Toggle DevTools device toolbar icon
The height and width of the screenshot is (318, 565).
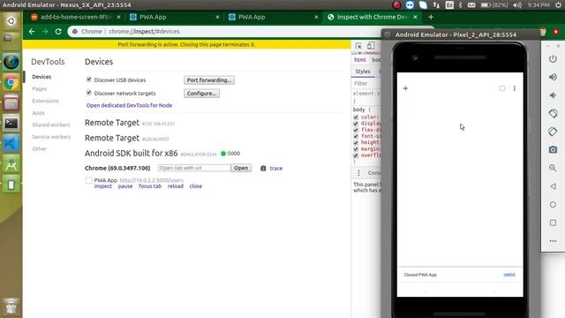click(371, 46)
